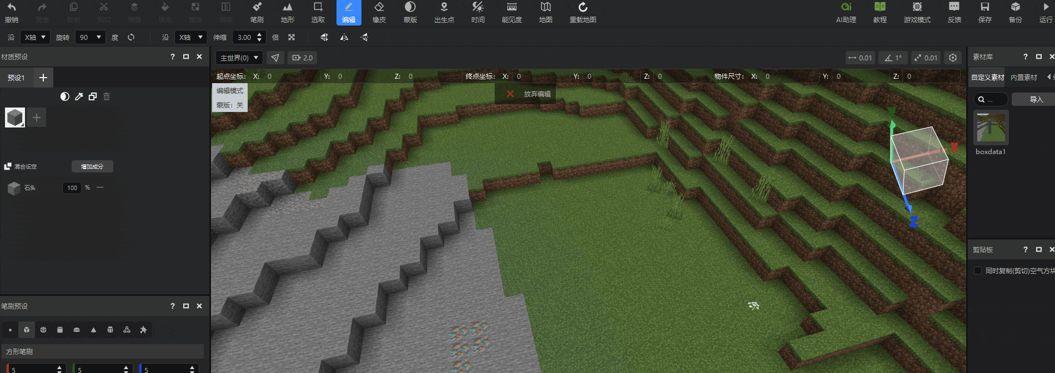Open the rotation angle 90 dropdown
This screenshot has width=1055, height=373.
click(x=91, y=37)
